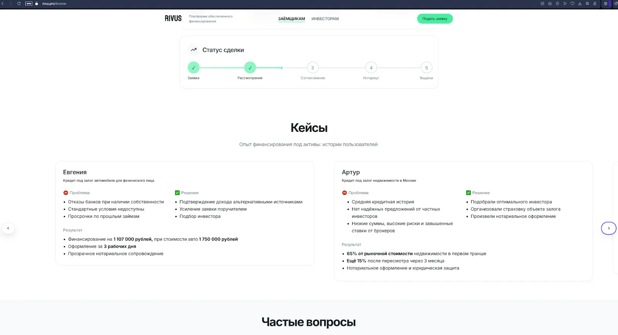Show previous case with left carousel arrow

[8, 228]
